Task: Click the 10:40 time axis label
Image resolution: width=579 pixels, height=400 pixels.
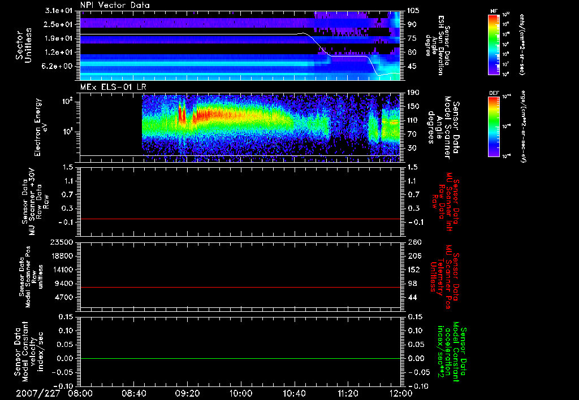Action: pos(294,392)
